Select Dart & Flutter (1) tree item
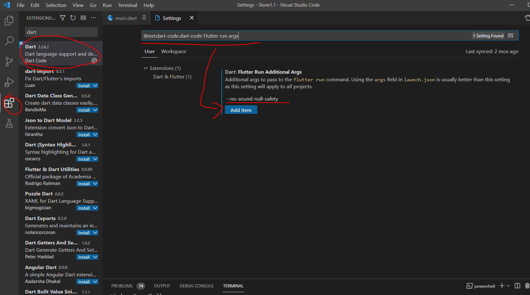This screenshot has width=530, height=295. pyautogui.click(x=172, y=77)
